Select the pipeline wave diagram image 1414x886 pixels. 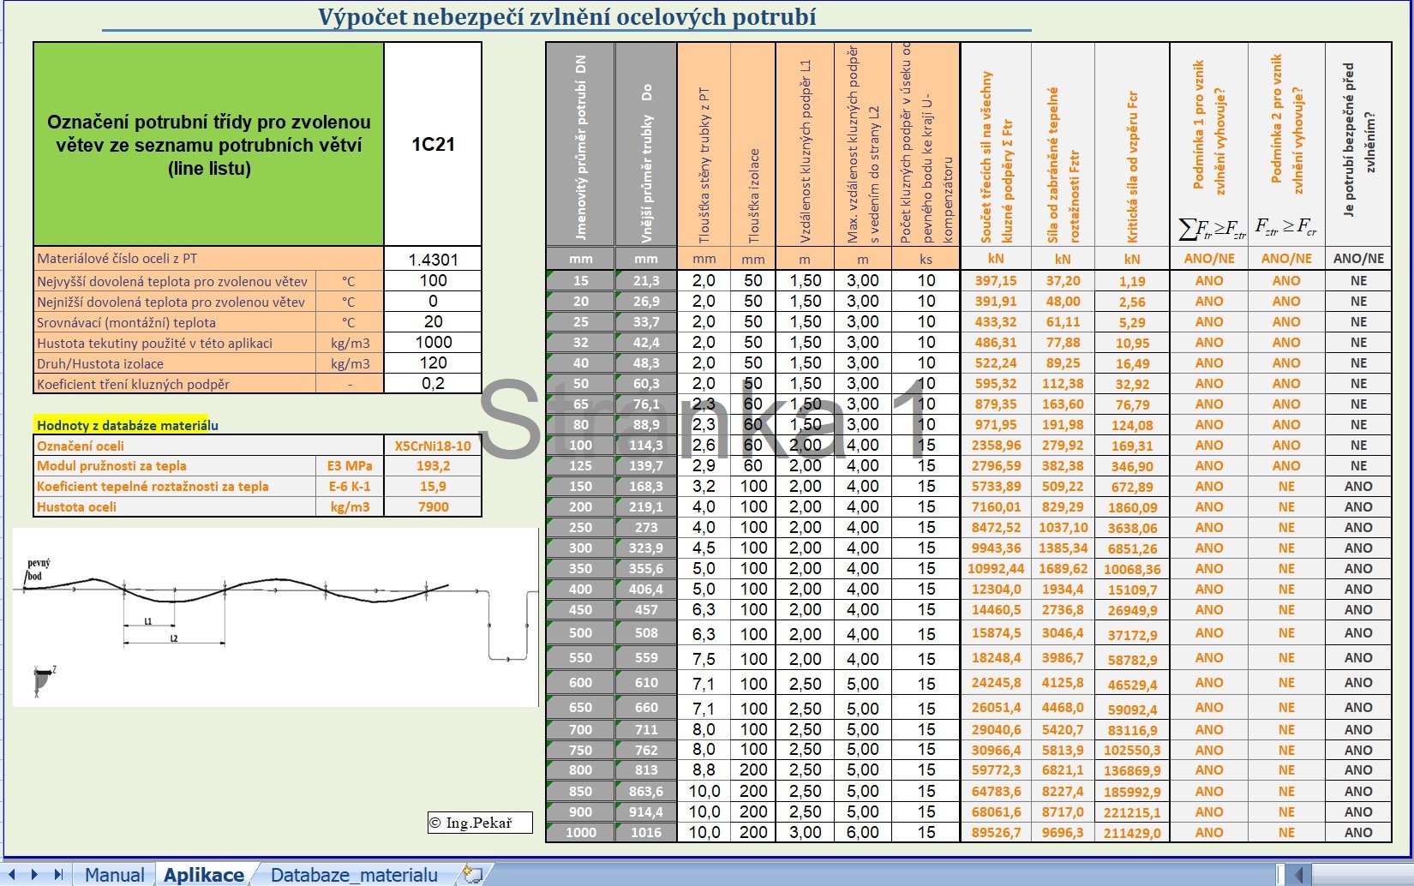pyautogui.click(x=274, y=617)
